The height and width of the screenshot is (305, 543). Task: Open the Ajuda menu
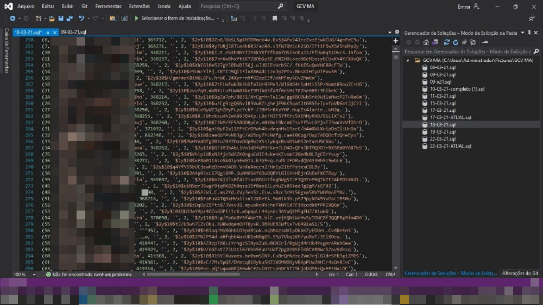click(x=185, y=6)
